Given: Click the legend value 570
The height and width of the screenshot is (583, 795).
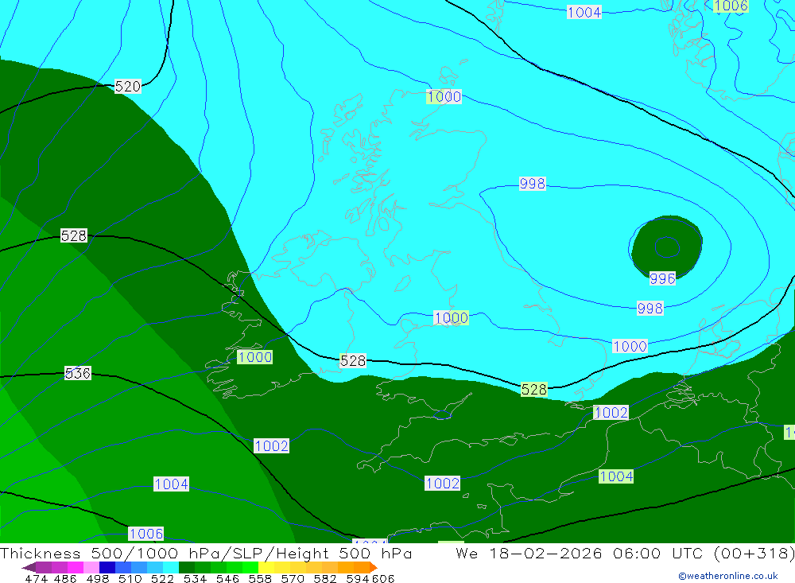Looking at the screenshot, I should point(292,578).
